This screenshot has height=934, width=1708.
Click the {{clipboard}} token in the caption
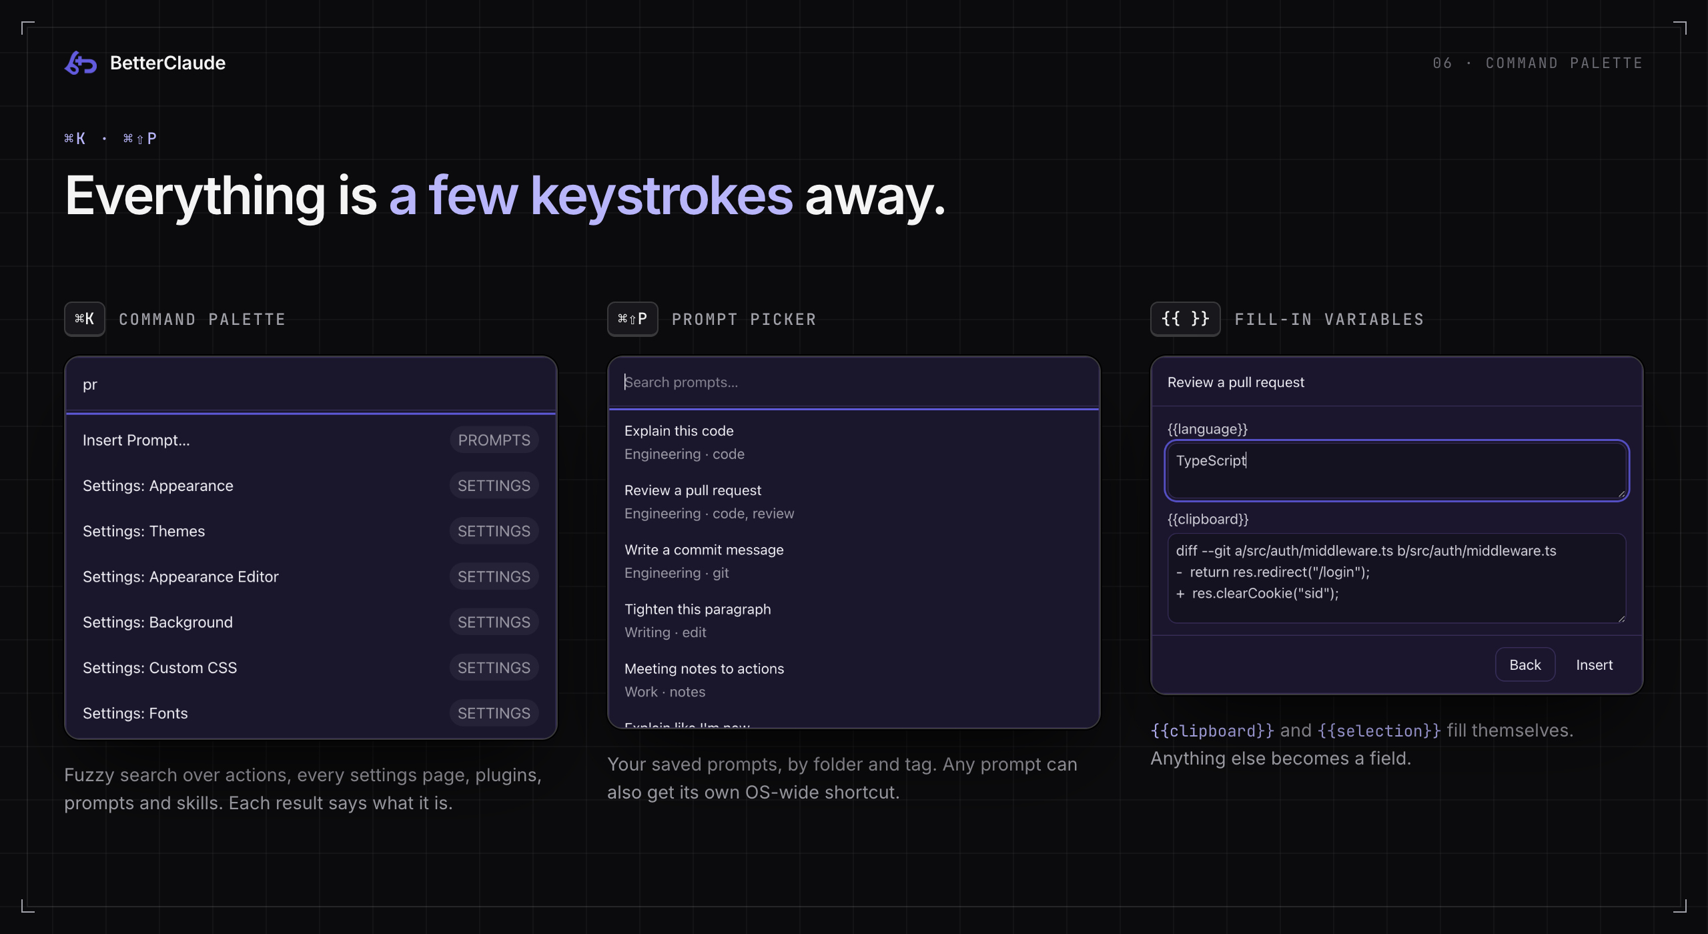tap(1212, 731)
